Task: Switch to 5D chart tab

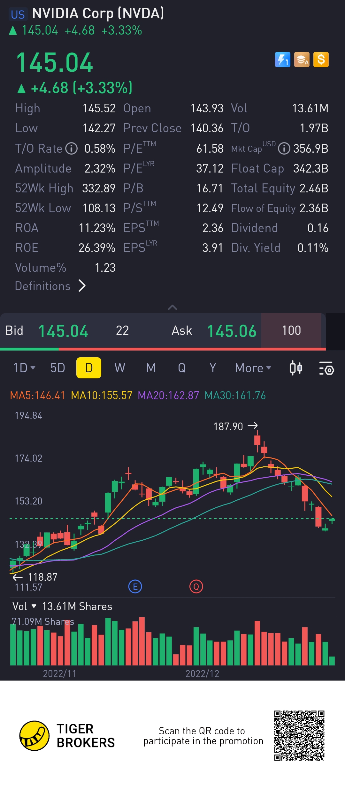Action: pyautogui.click(x=58, y=368)
